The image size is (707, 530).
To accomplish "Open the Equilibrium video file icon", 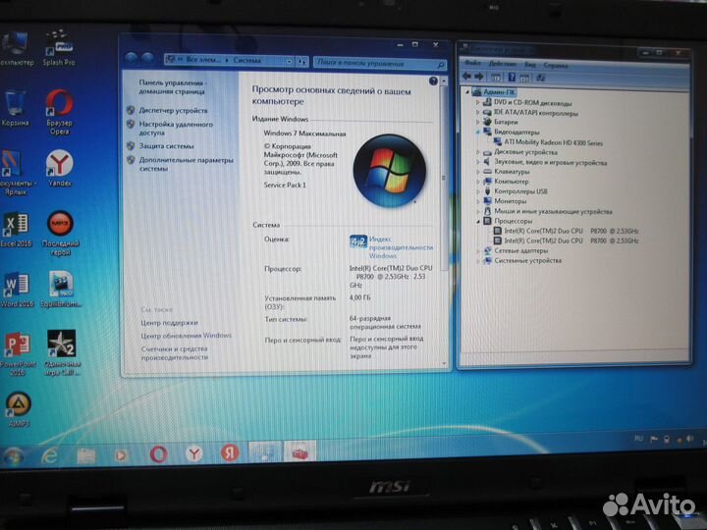I will [x=61, y=290].
